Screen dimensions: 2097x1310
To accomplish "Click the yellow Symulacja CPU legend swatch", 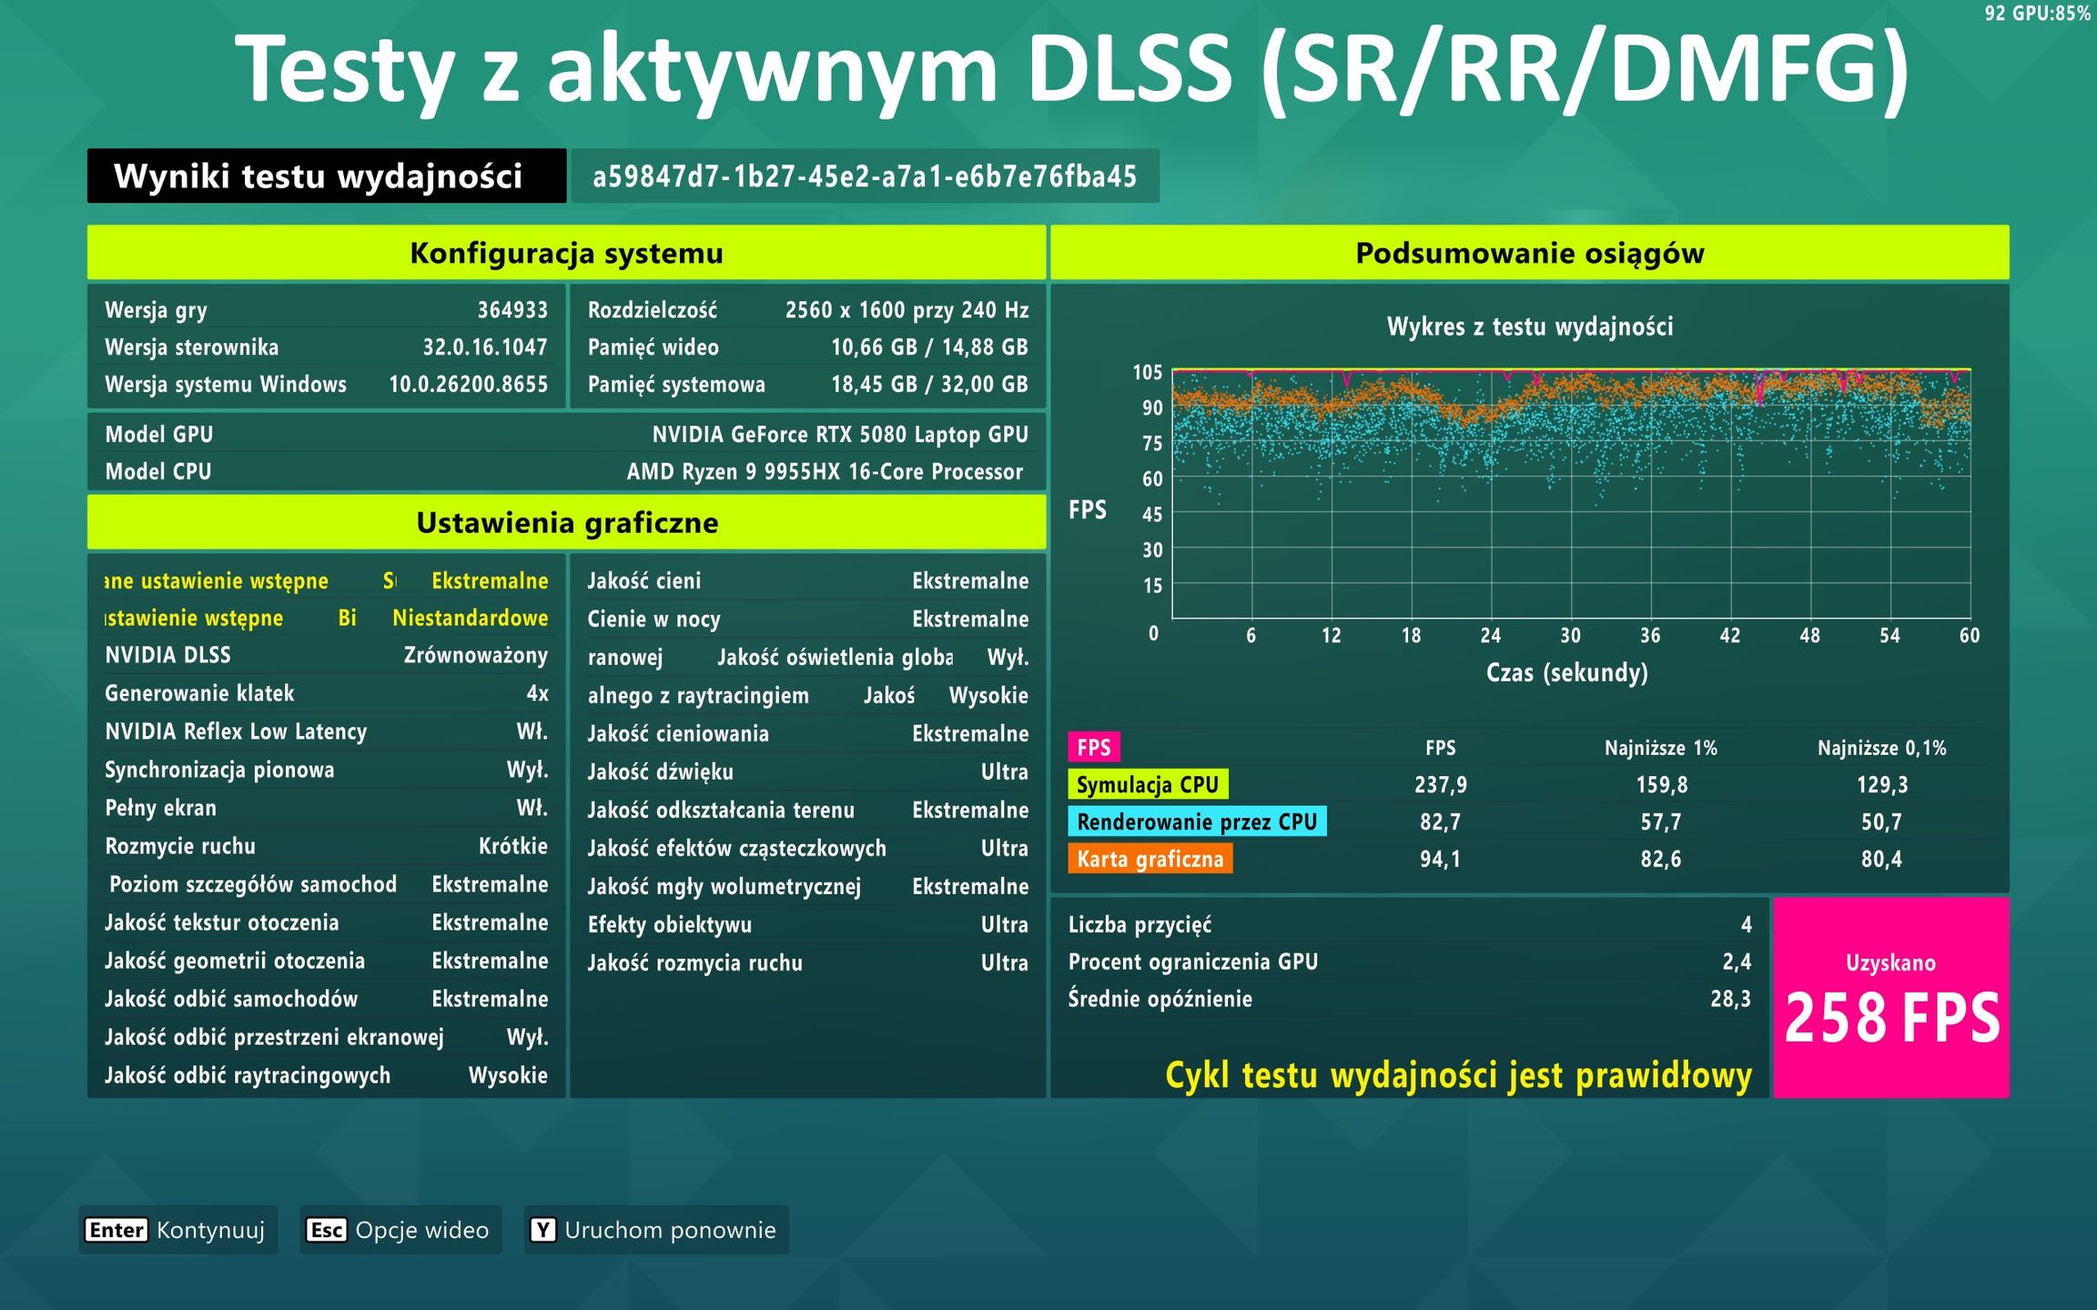I will coord(1148,784).
